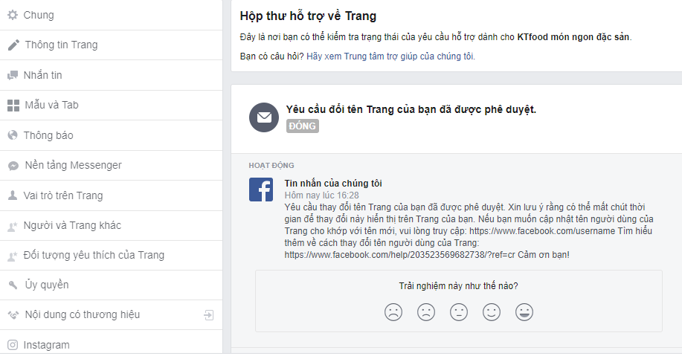This screenshot has height=356, width=682.
Task: Click the Instagram logo icon in the sidebar
Action: (x=13, y=345)
